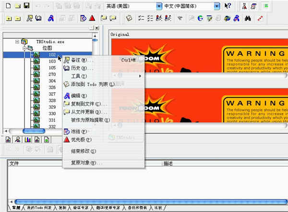This screenshot has height=212, width=288.
Task: Click the bar chart statistics icon
Action: click(x=27, y=140)
